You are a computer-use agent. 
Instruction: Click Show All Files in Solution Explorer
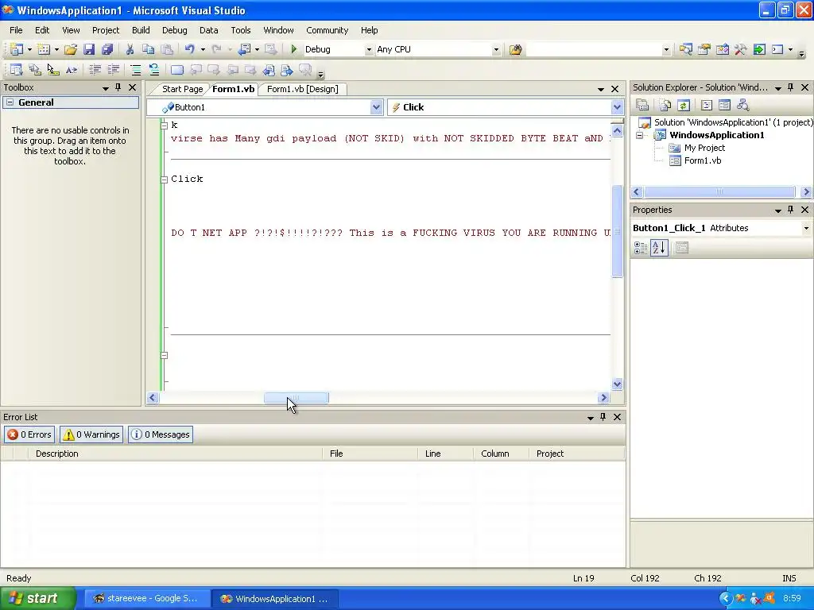point(665,106)
